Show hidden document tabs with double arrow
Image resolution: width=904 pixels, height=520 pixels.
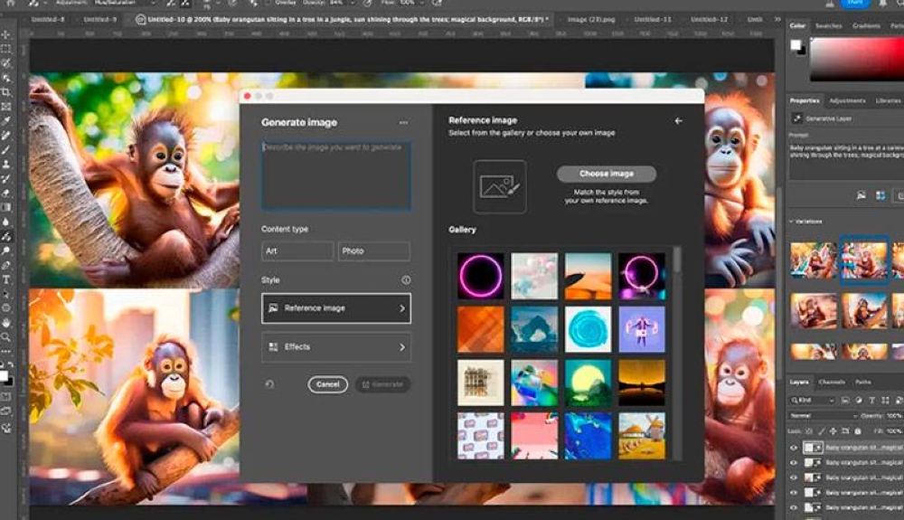777,20
